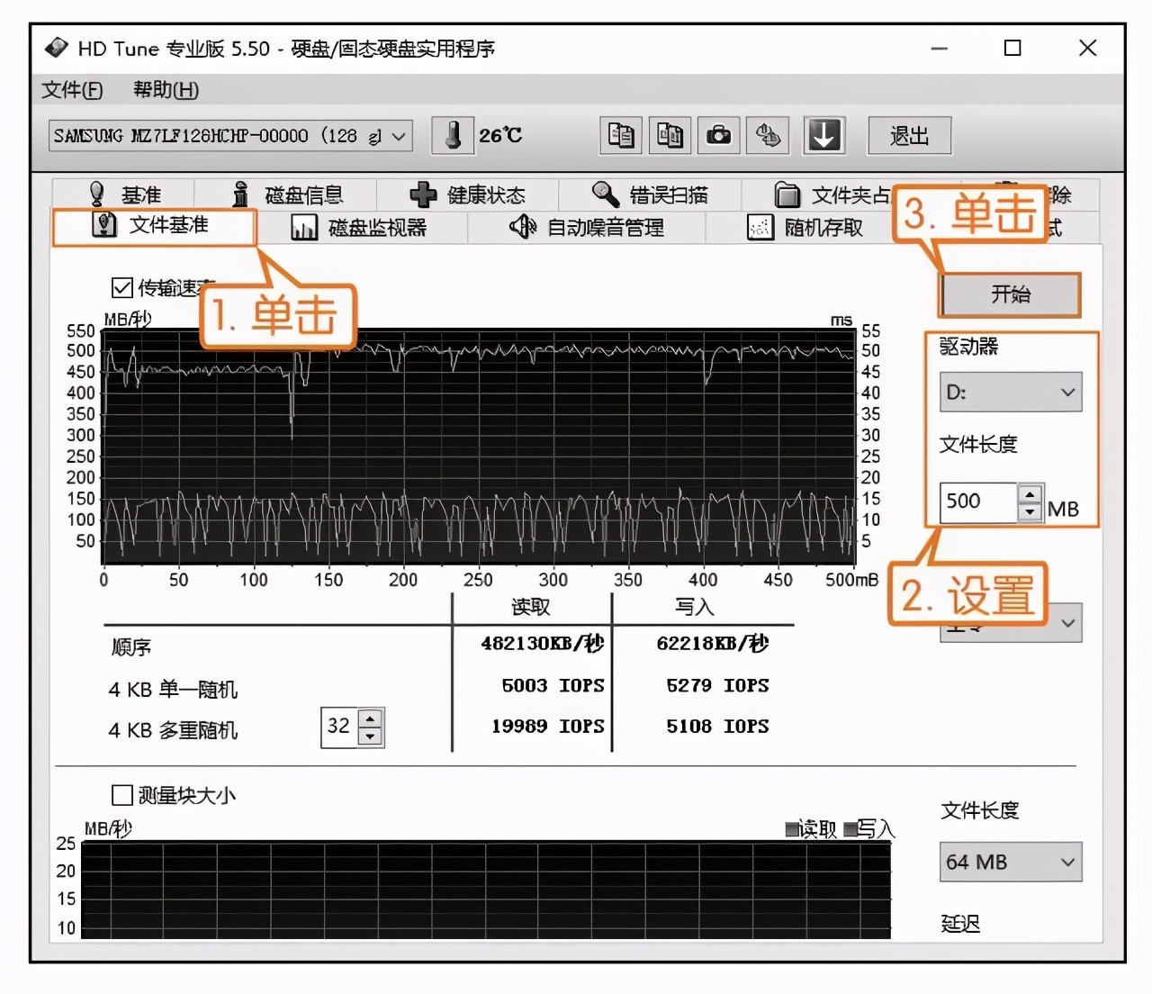Image resolution: width=1152 pixels, height=994 pixels.
Task: Click the 62218KB/秒 sequential write value
Action: point(713,643)
